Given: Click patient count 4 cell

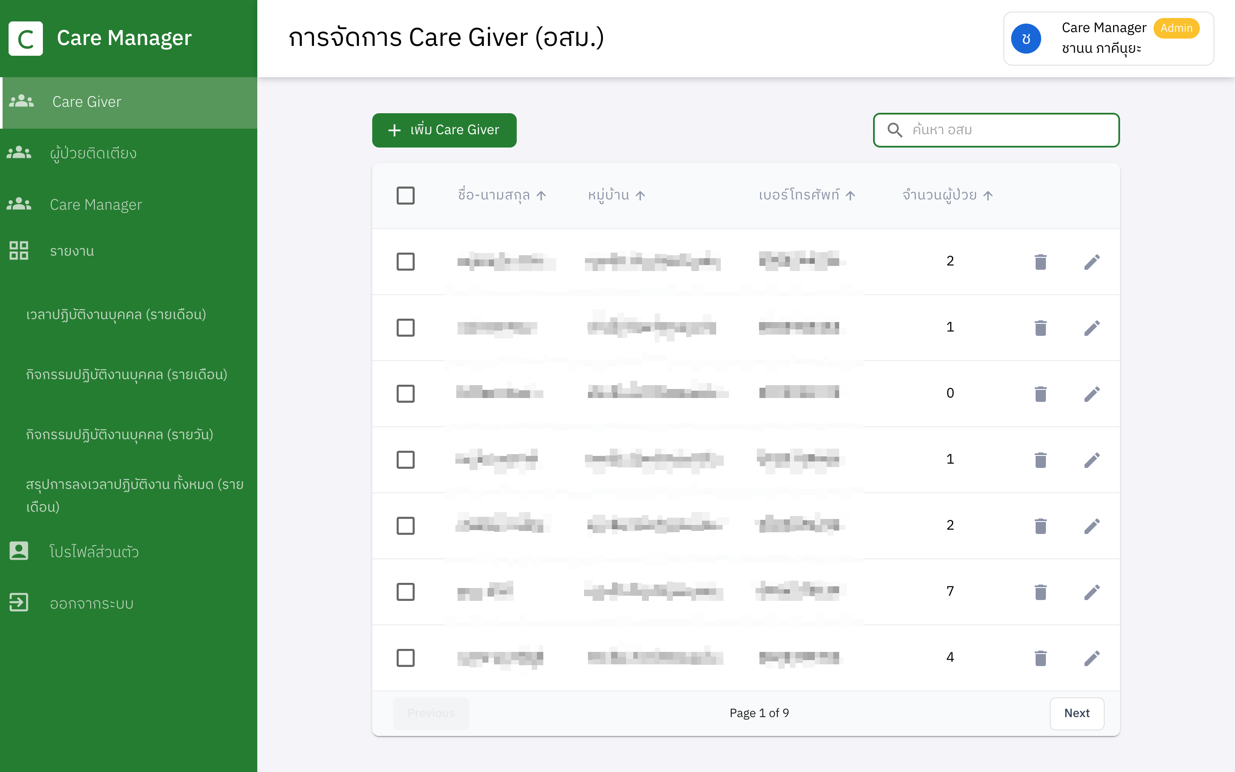Looking at the screenshot, I should pyautogui.click(x=950, y=657).
